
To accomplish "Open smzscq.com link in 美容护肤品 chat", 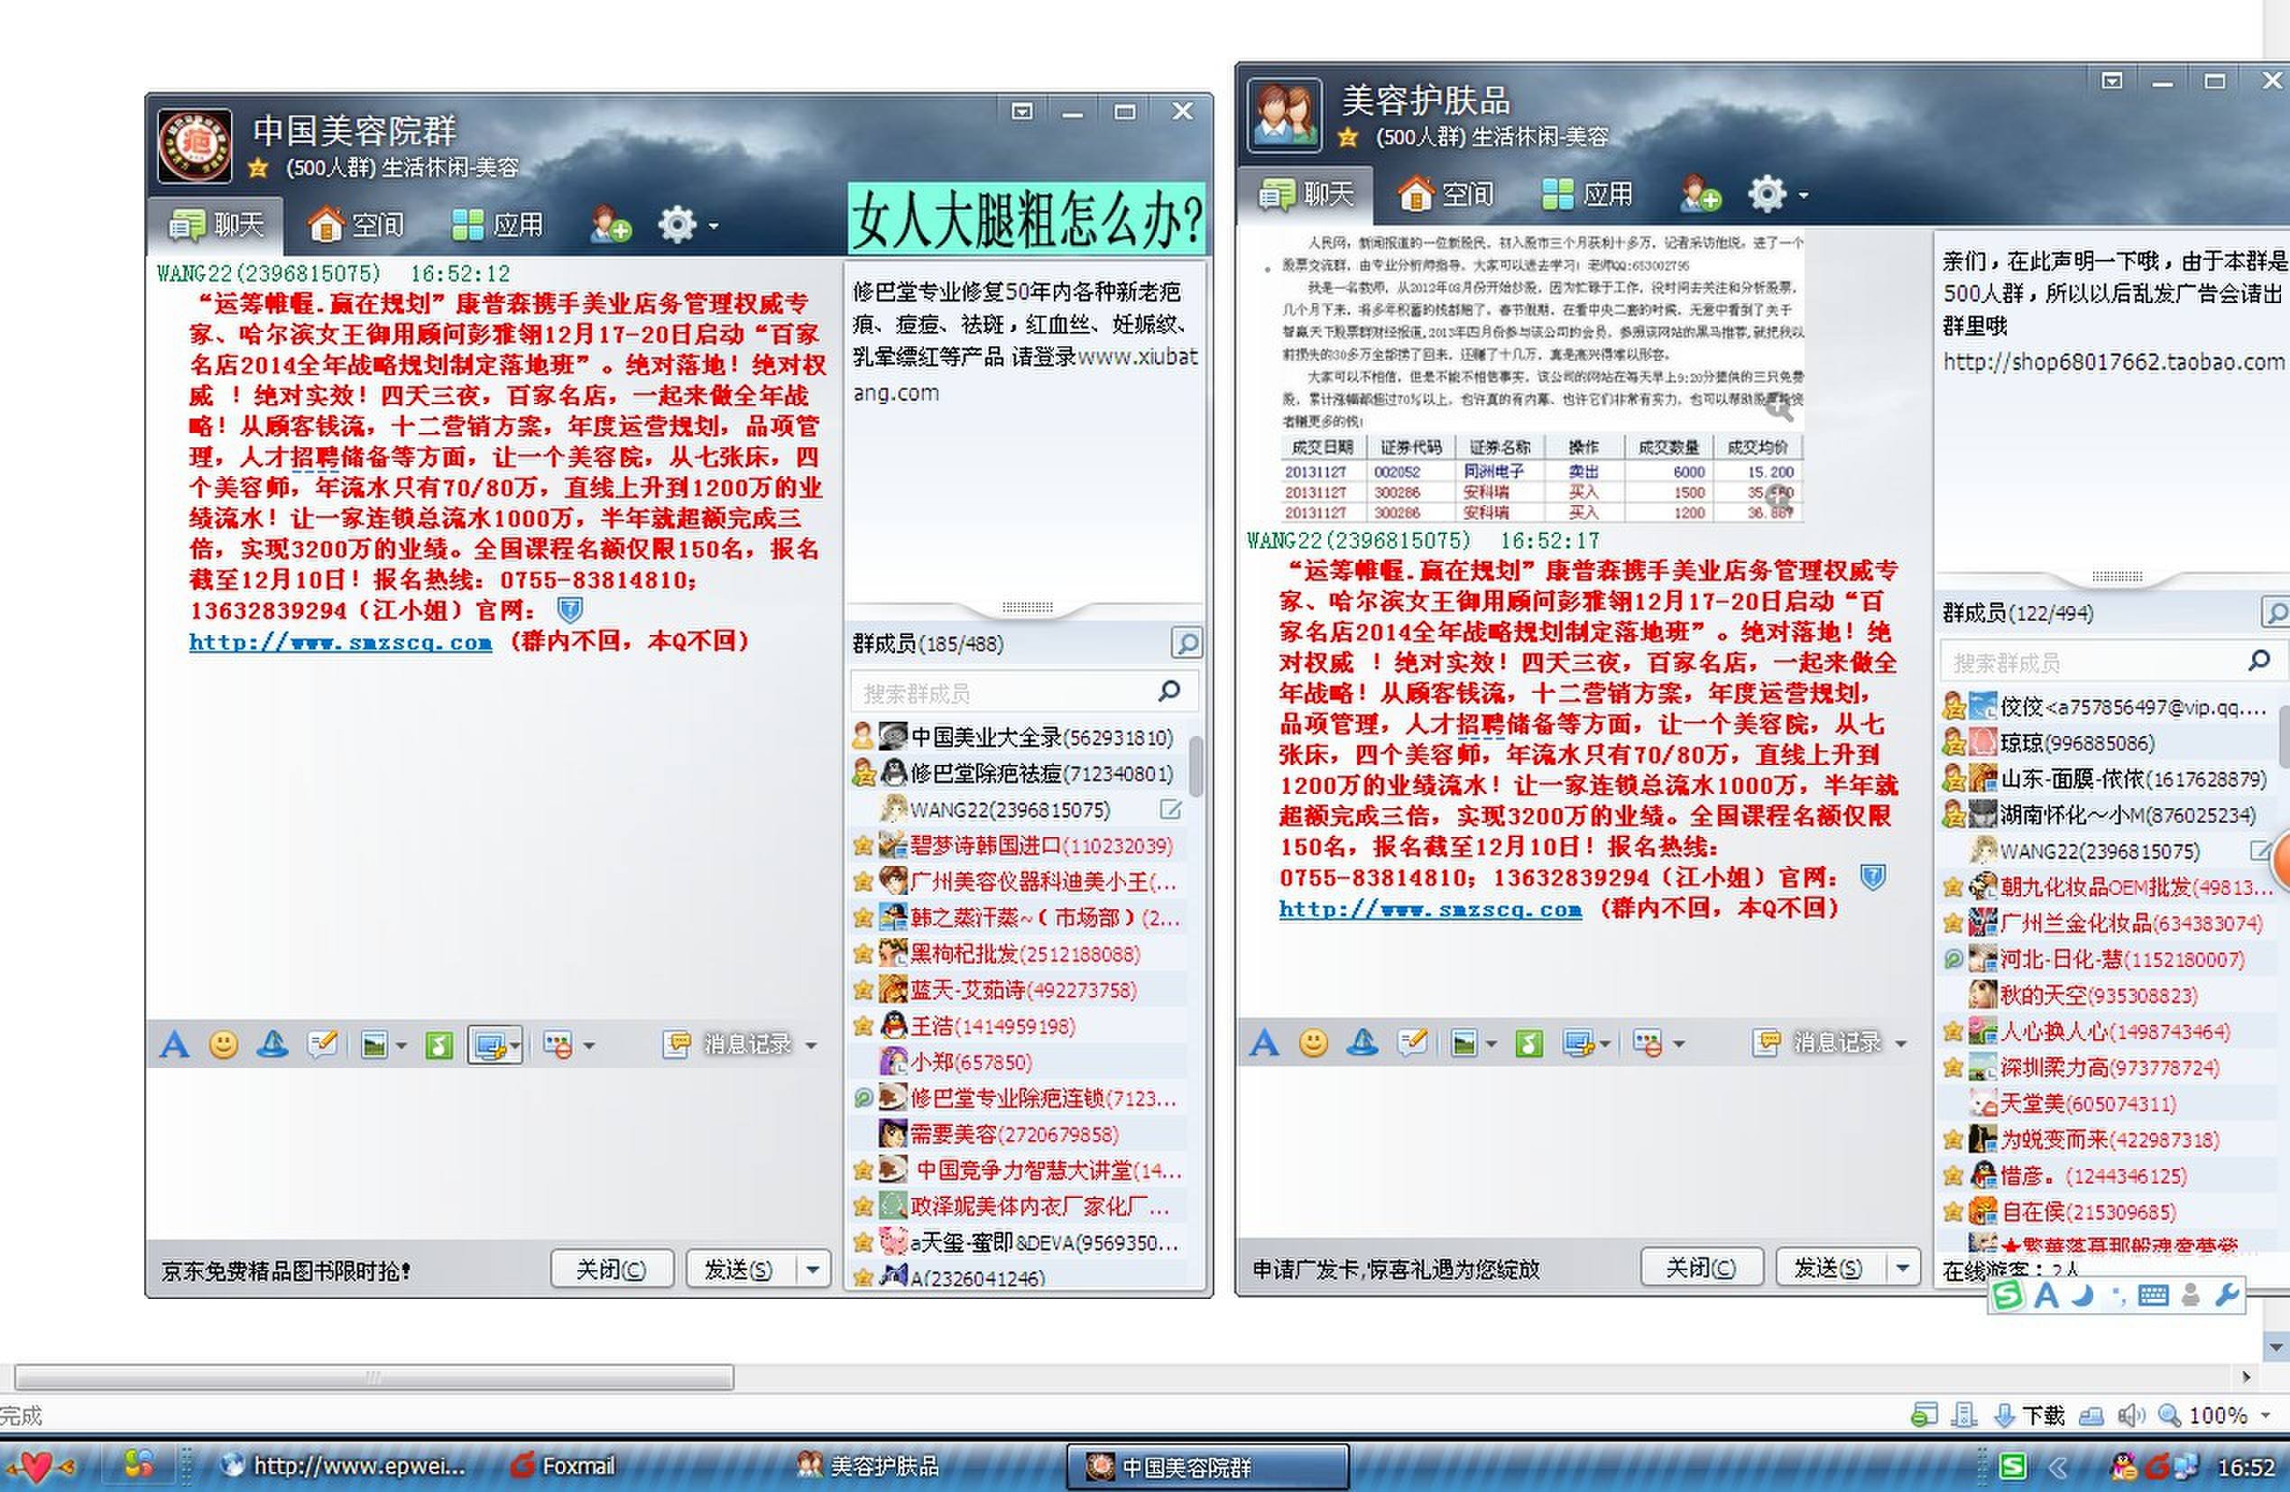I will pyautogui.click(x=1431, y=909).
